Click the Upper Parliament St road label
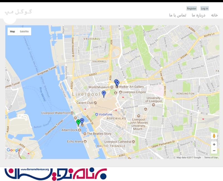223x181 pixels. 163,144
